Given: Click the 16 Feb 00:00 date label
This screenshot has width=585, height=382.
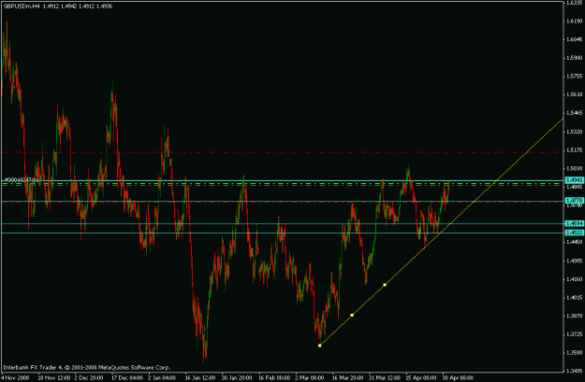Looking at the screenshot, I should (274, 378).
